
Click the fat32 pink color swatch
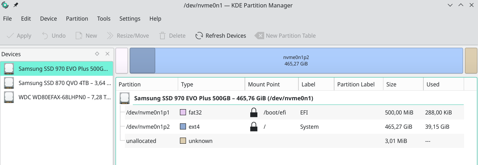point(183,113)
